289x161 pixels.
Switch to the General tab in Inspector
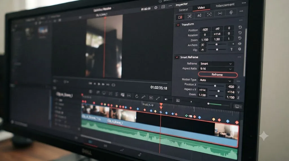183,10
